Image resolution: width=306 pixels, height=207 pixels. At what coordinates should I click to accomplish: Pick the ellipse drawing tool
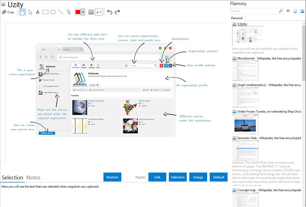click(x=53, y=12)
